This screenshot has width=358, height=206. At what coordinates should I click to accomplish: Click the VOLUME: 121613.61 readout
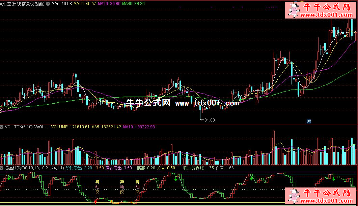pos(70,127)
